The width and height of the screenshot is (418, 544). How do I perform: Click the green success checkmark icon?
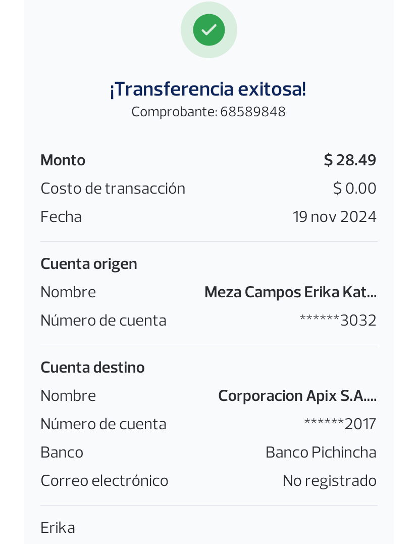click(209, 30)
